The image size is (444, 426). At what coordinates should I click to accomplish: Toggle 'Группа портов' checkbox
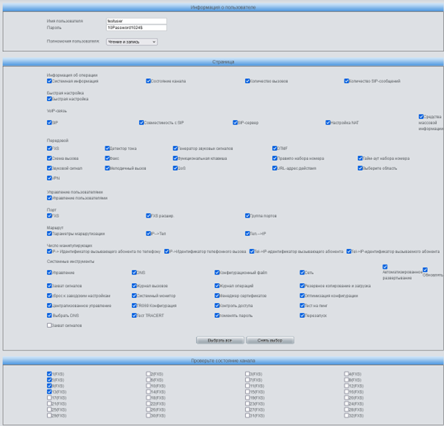pyautogui.click(x=247, y=215)
